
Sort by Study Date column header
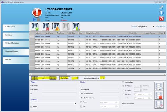tap(135, 33)
